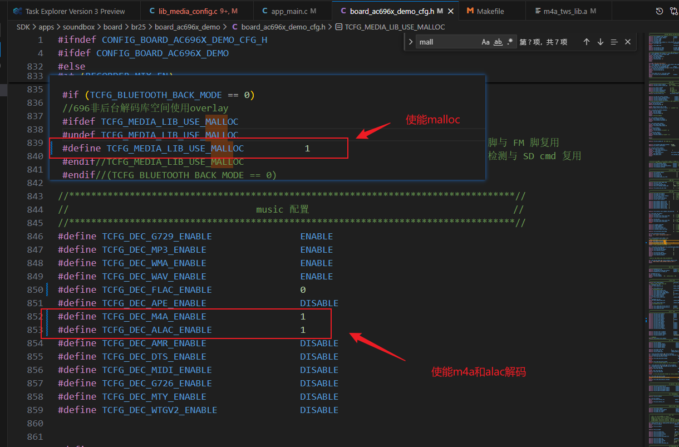This screenshot has height=447, width=679.
Task: Toggle Find in Selection in the find widget
Action: pos(614,42)
